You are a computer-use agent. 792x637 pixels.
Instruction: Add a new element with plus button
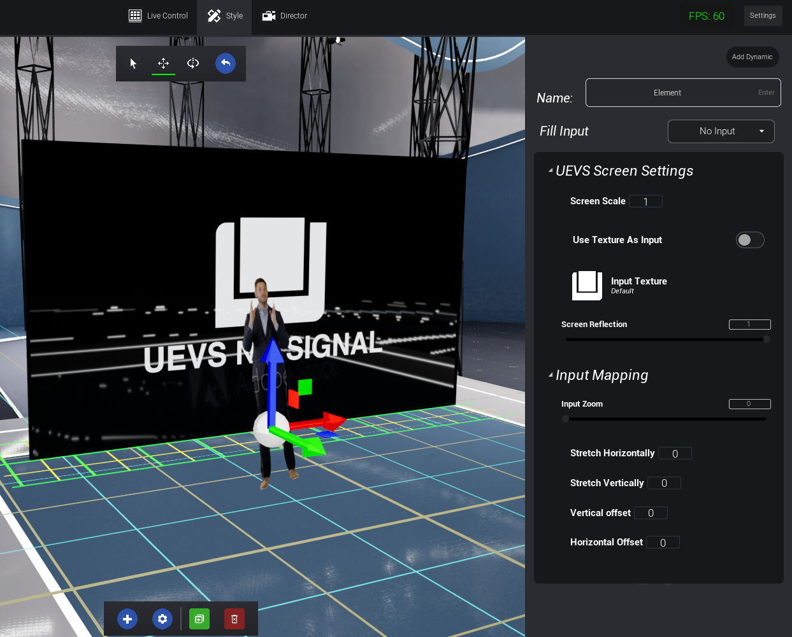click(x=127, y=619)
